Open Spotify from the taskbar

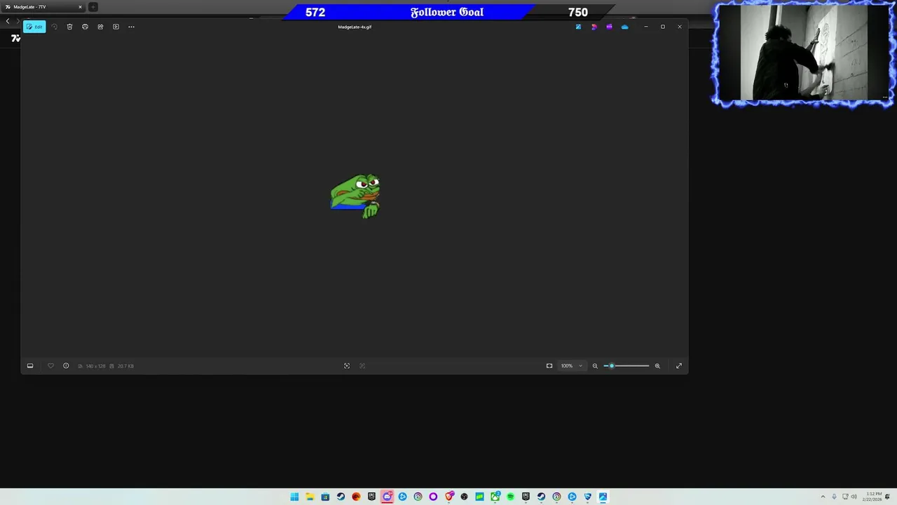tap(510, 497)
